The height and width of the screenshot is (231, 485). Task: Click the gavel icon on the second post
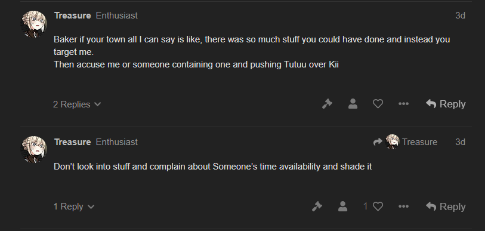[x=317, y=207]
